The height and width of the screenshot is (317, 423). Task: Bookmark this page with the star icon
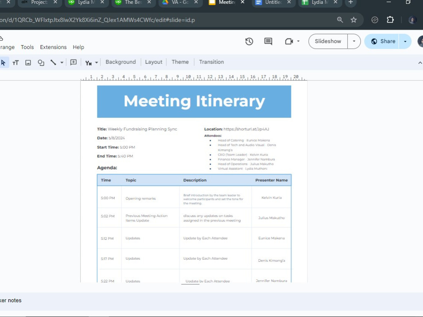354,20
